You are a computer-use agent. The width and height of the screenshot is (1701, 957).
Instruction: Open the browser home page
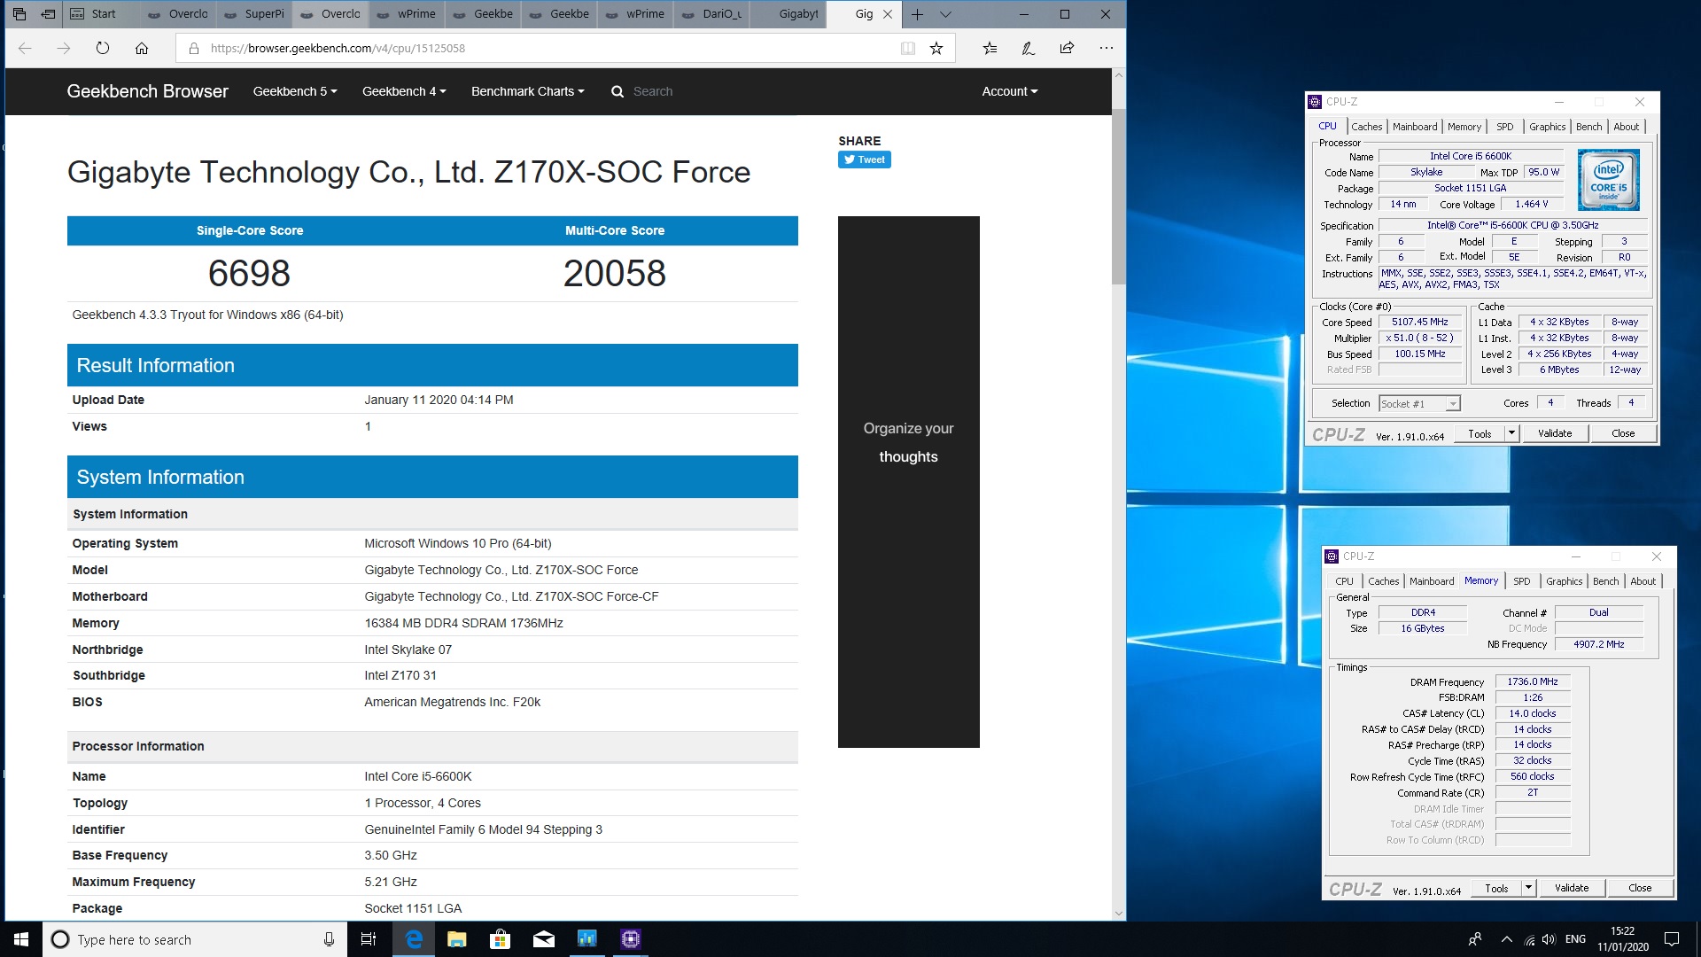pyautogui.click(x=142, y=49)
